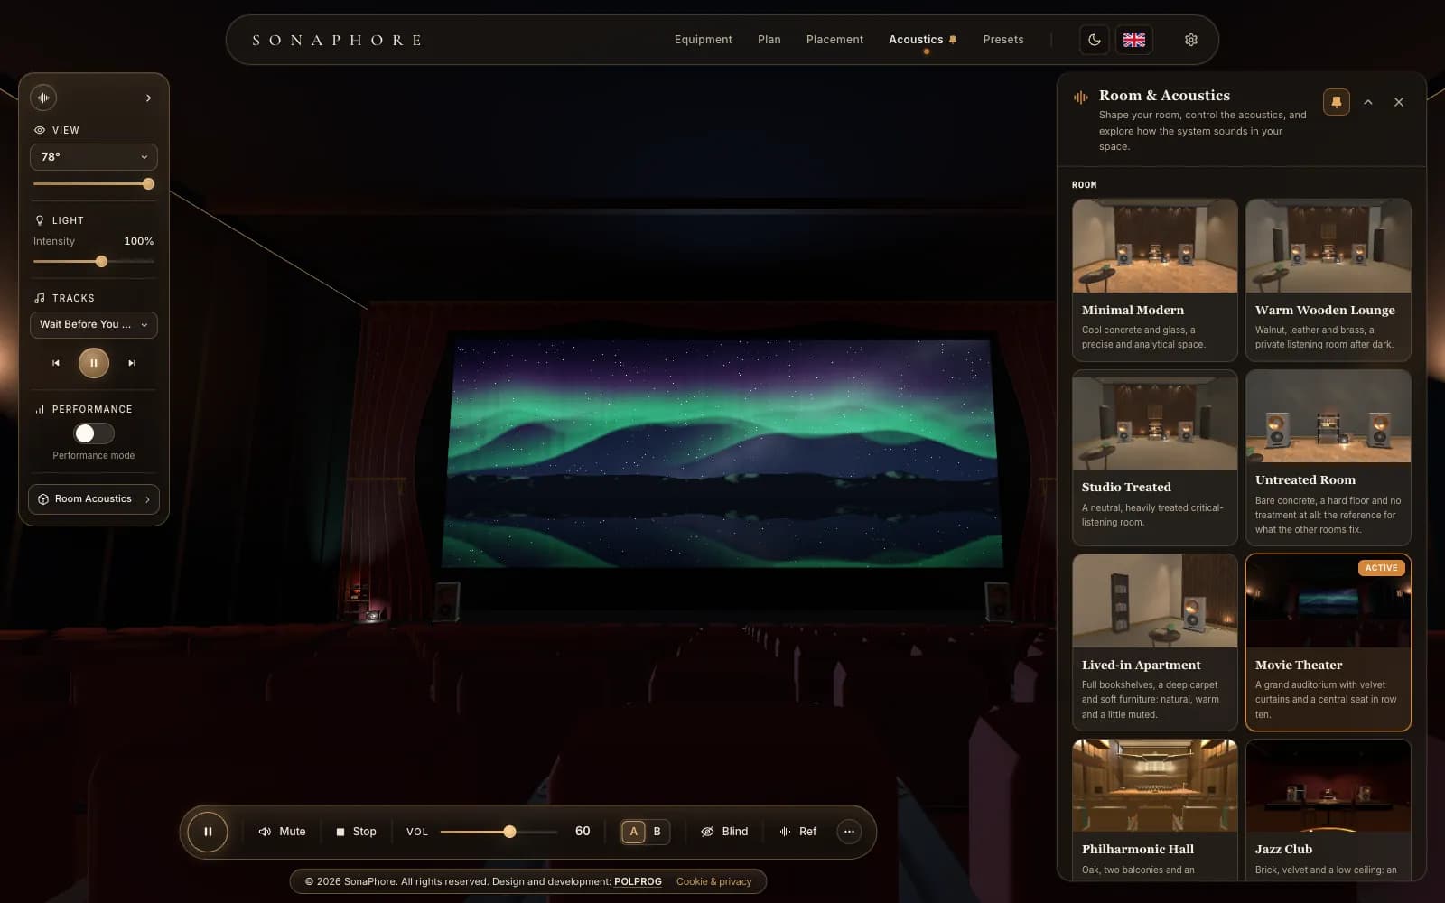Click the view angle slider handle
The width and height of the screenshot is (1445, 903).
point(149,184)
